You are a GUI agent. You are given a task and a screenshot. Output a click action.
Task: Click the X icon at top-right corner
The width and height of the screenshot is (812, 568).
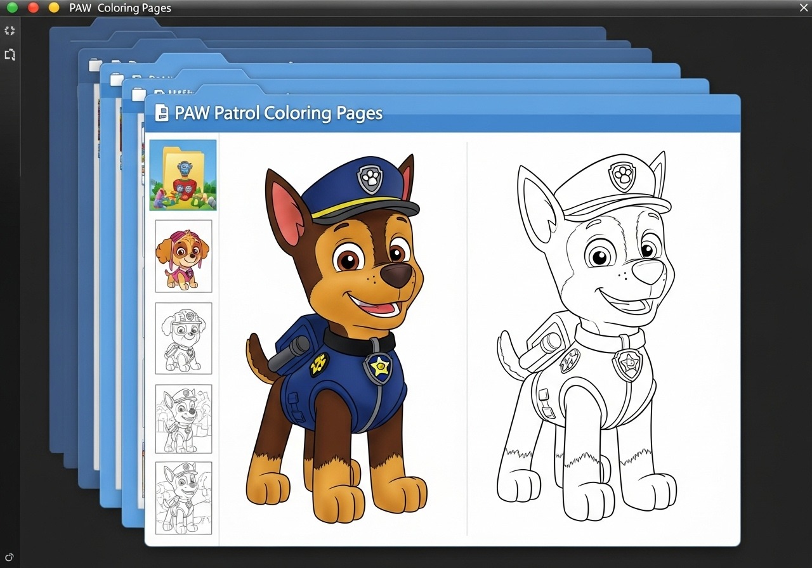(804, 7)
